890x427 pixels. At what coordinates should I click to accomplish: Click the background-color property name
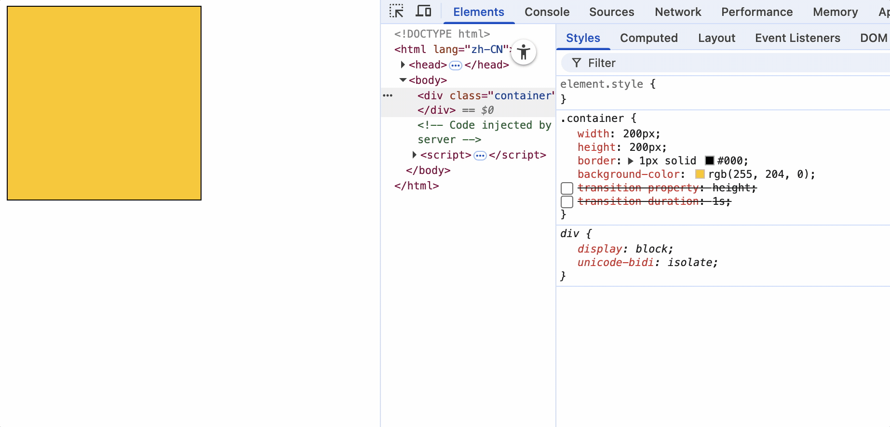click(x=629, y=174)
